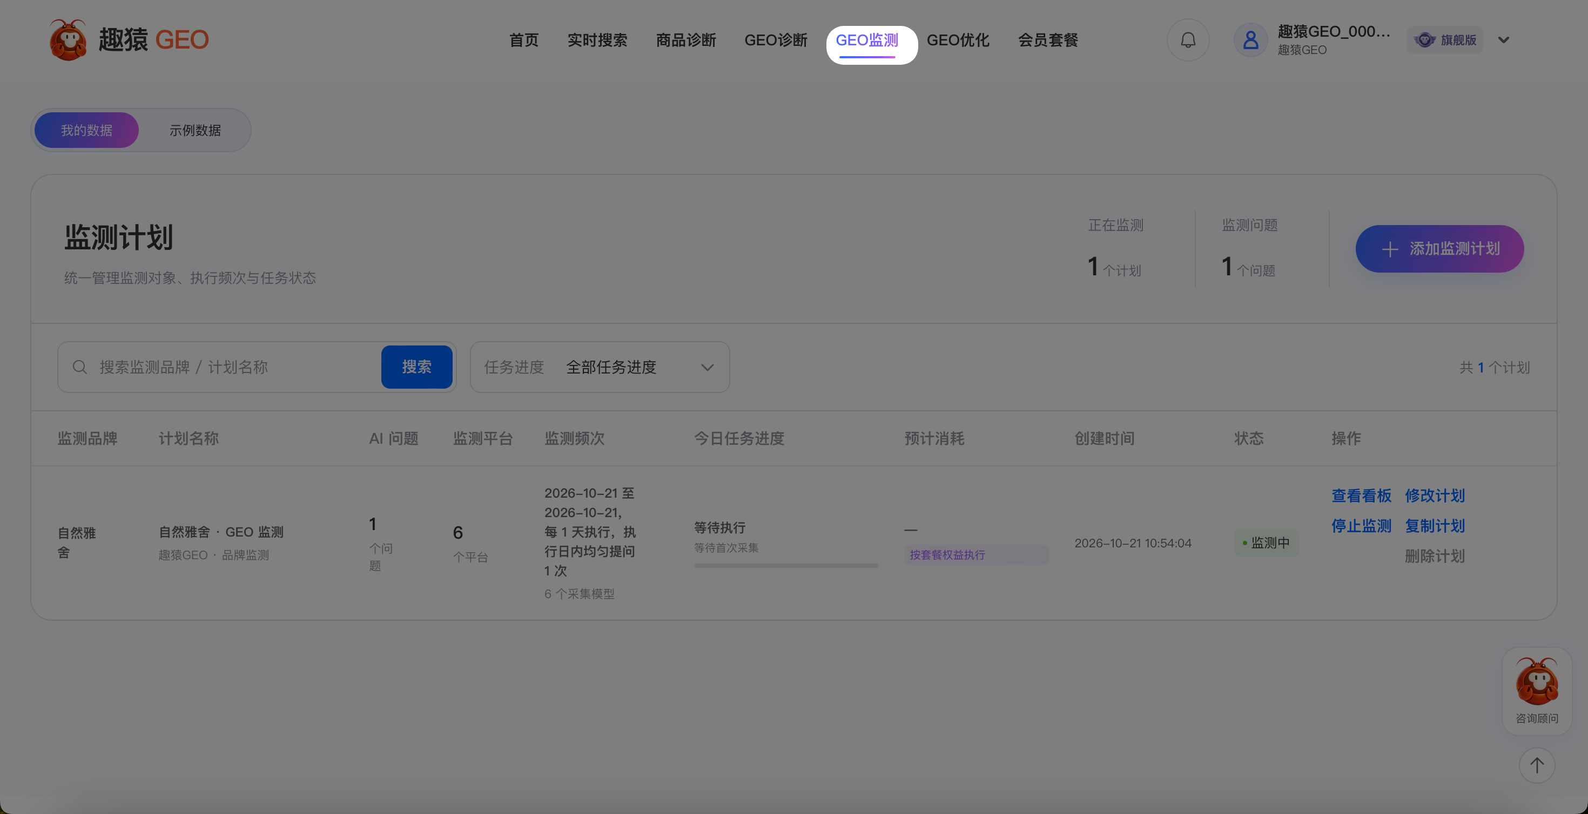This screenshot has width=1588, height=814.
Task: Click the back-to-top arrow button
Action: pos(1537,765)
